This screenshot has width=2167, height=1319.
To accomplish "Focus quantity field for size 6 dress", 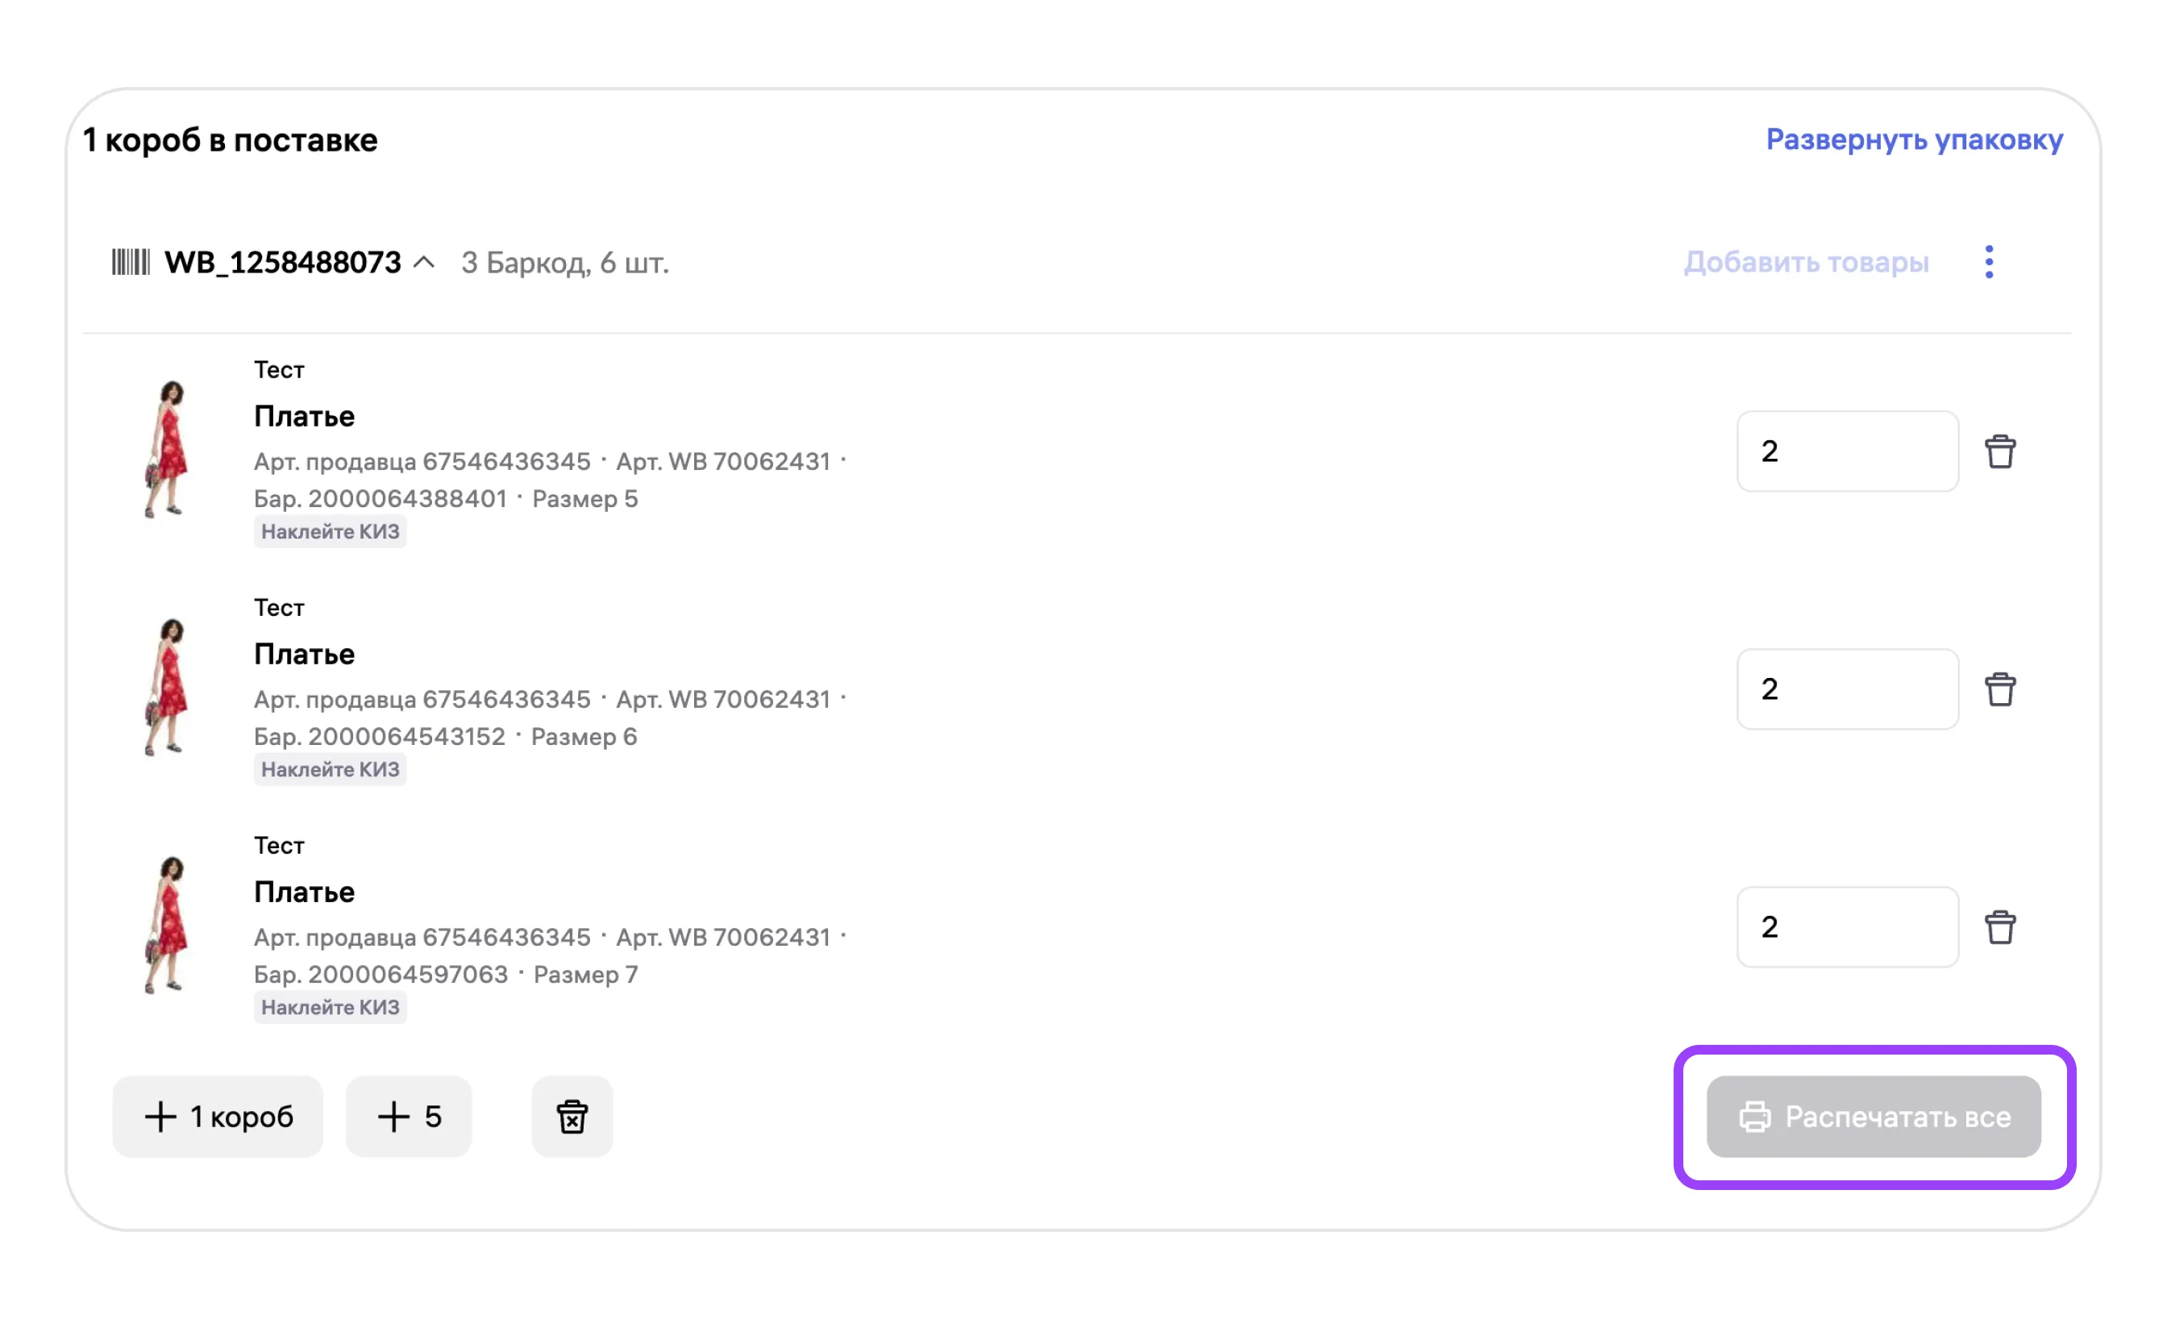I will click(1847, 689).
